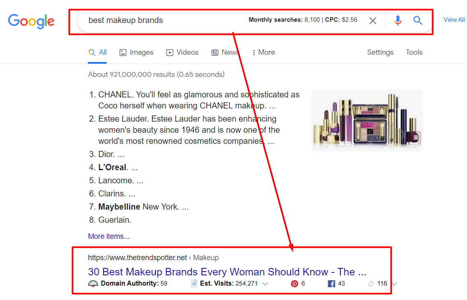Open the Pinterest shares count icon
This screenshot has width=467, height=300.
point(294,283)
